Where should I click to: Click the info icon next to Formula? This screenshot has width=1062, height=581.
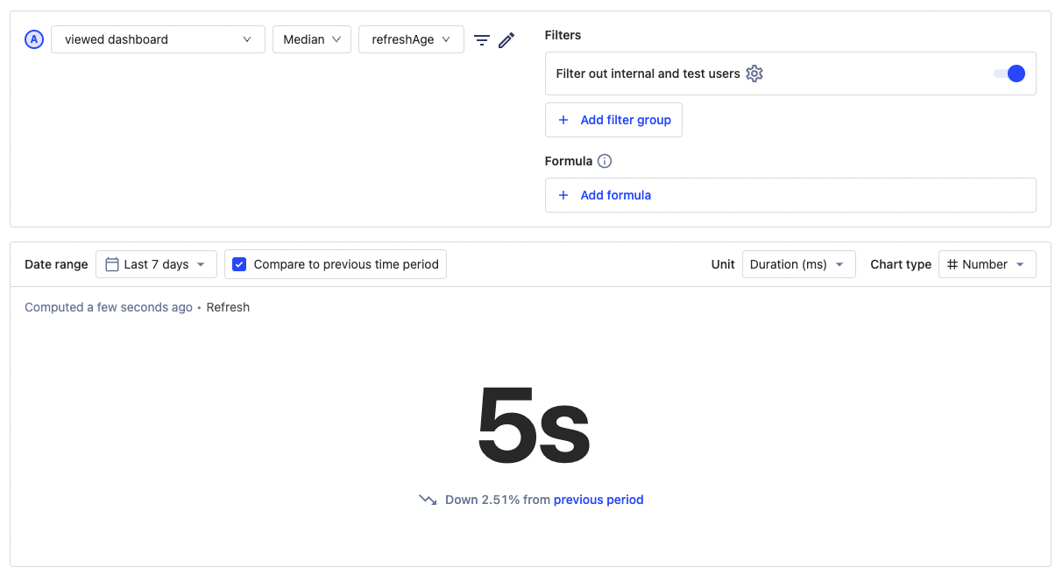[604, 161]
